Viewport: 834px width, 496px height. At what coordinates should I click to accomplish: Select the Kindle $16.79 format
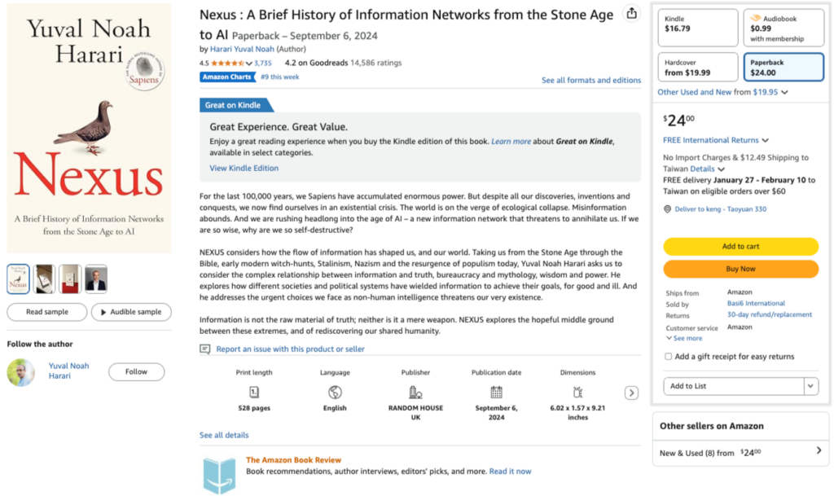coord(698,28)
